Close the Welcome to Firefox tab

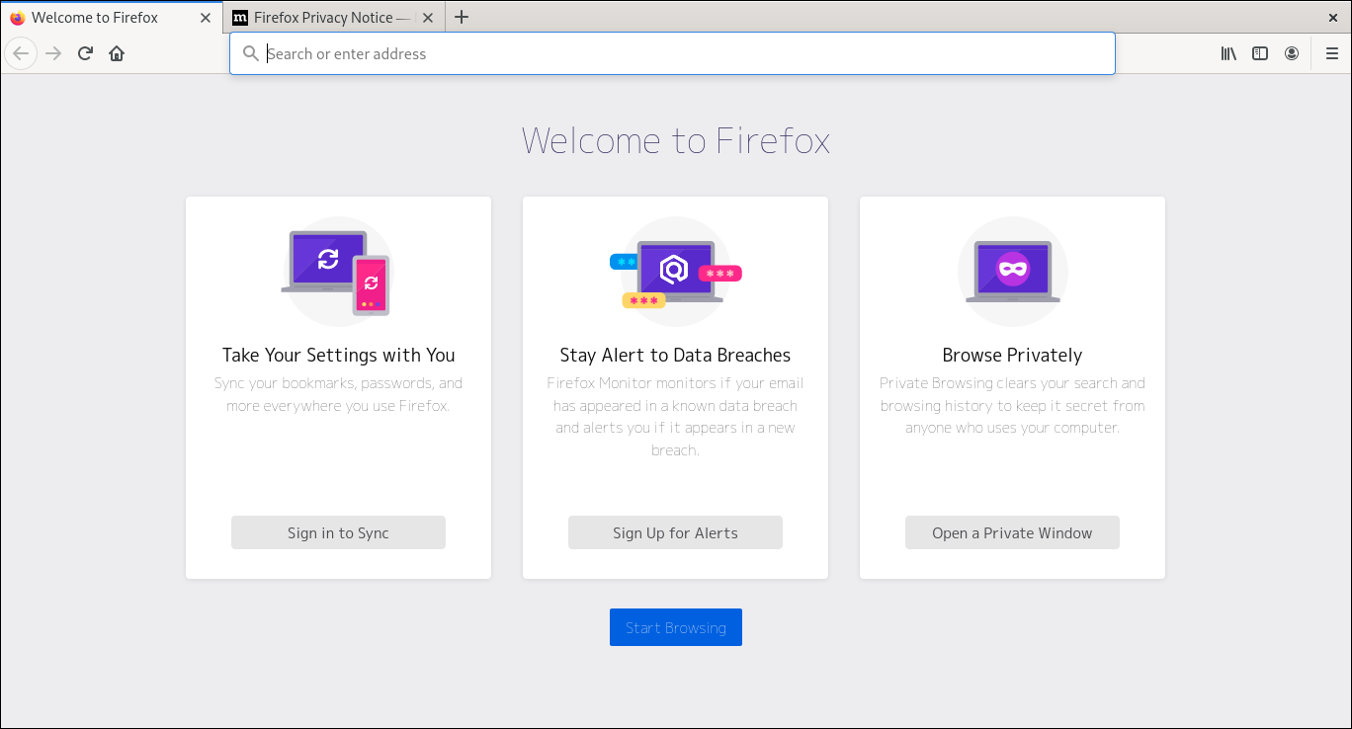click(206, 18)
